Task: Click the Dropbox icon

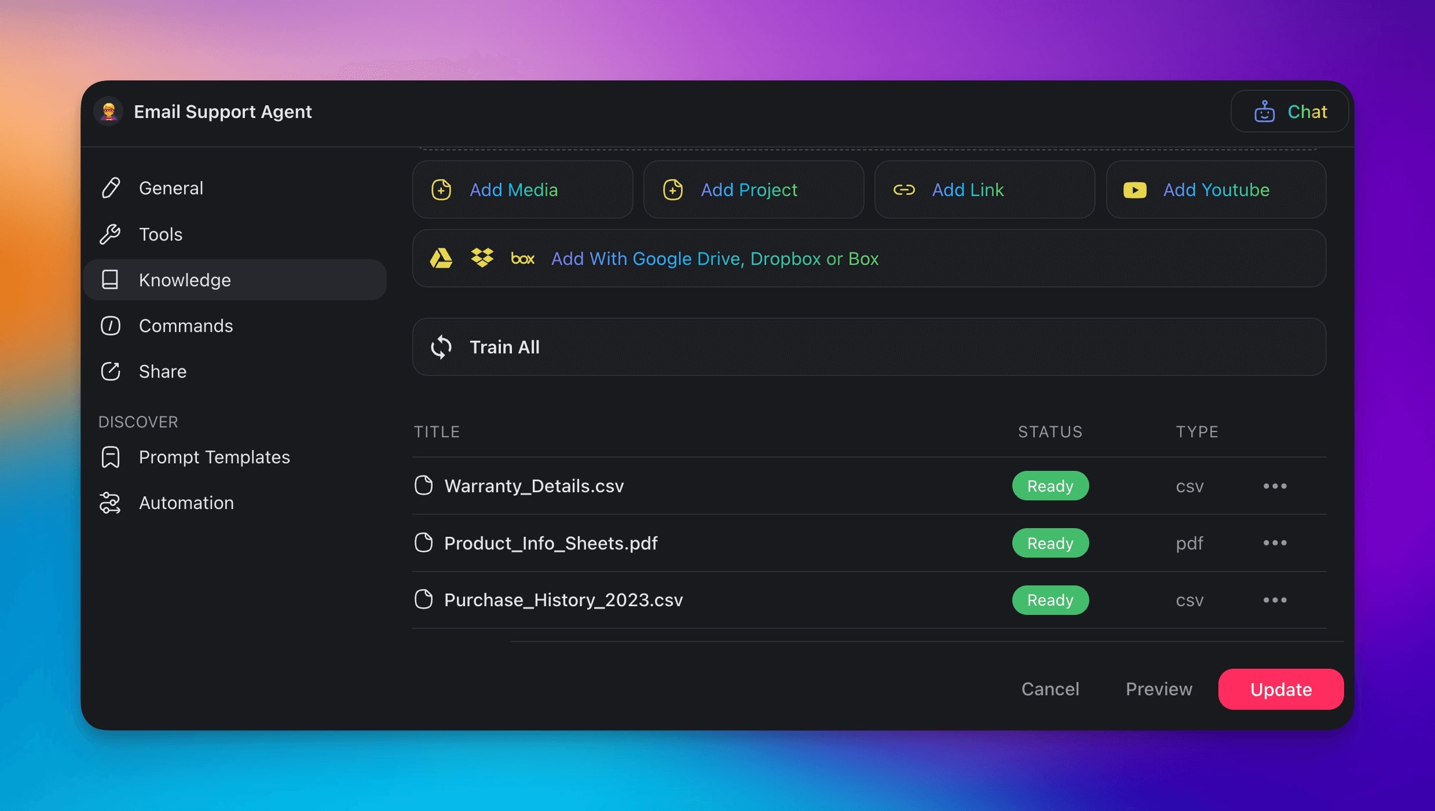Action: click(x=482, y=259)
